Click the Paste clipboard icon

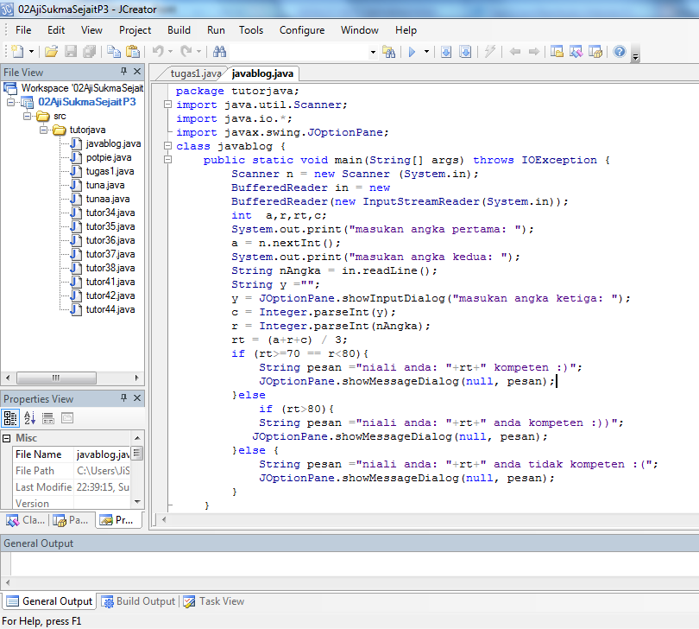coord(133,52)
